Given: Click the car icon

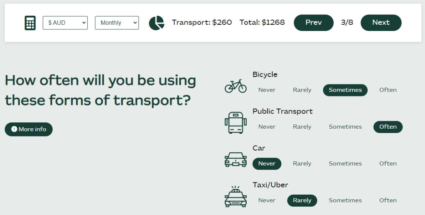Looking at the screenshot, I should [x=236, y=159].
